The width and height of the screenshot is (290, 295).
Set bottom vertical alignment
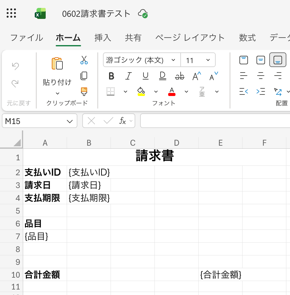pyautogui.click(x=278, y=60)
